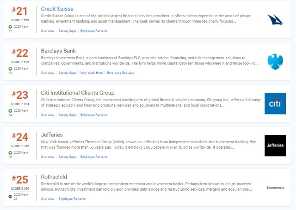Viewport: 296px width, 210px height.
Task: Click green up arrow beside Jefferies rank
Action: [10, 153]
